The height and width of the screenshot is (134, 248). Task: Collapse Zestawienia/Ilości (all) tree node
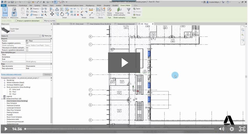[x=2, y=99]
